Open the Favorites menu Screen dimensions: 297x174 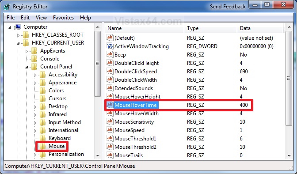pyautogui.click(x=63, y=18)
